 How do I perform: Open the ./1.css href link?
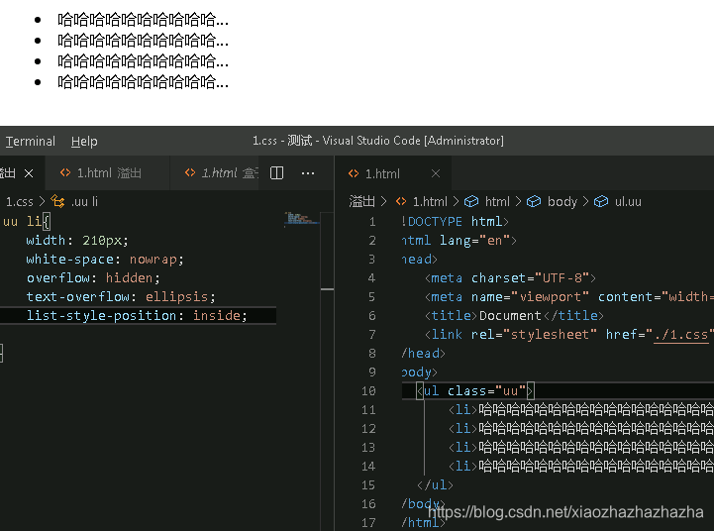(680, 335)
